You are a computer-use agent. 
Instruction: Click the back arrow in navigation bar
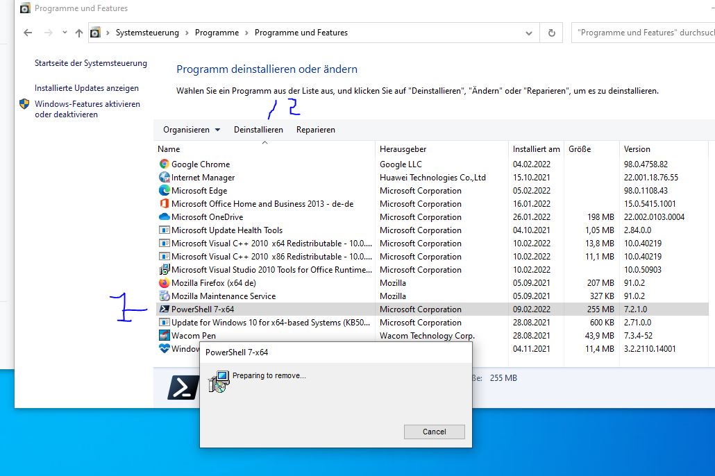tap(28, 33)
